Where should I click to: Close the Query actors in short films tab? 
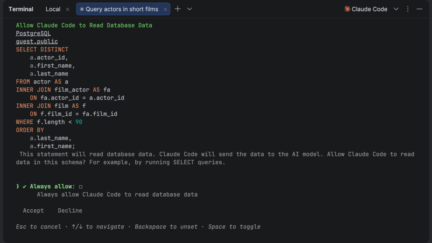point(165,9)
